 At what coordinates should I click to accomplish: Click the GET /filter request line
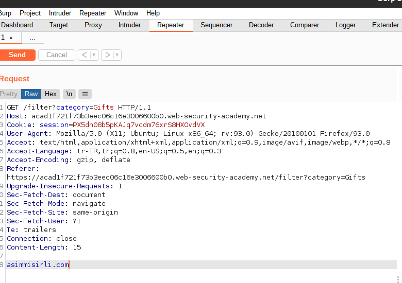tap(79, 108)
